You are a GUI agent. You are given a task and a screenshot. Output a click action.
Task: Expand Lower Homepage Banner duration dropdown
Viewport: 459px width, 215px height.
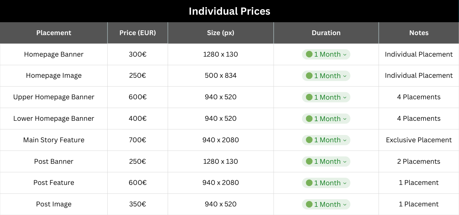(326, 119)
